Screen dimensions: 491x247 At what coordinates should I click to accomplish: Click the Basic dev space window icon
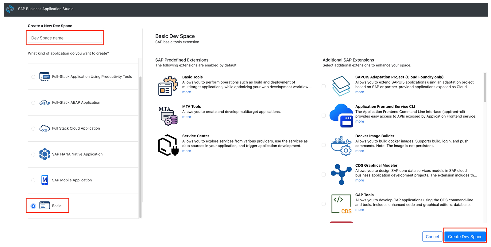click(44, 206)
